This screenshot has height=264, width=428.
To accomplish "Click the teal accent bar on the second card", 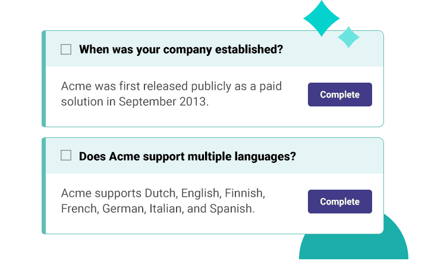I will [x=44, y=186].
